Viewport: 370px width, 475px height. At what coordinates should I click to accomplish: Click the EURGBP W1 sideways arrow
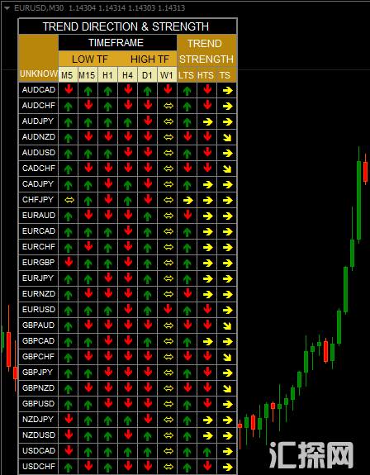point(168,263)
